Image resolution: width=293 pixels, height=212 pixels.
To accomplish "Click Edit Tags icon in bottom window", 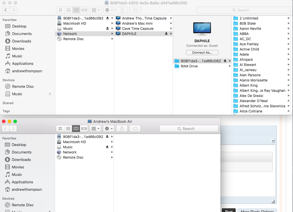I will click(x=135, y=129).
